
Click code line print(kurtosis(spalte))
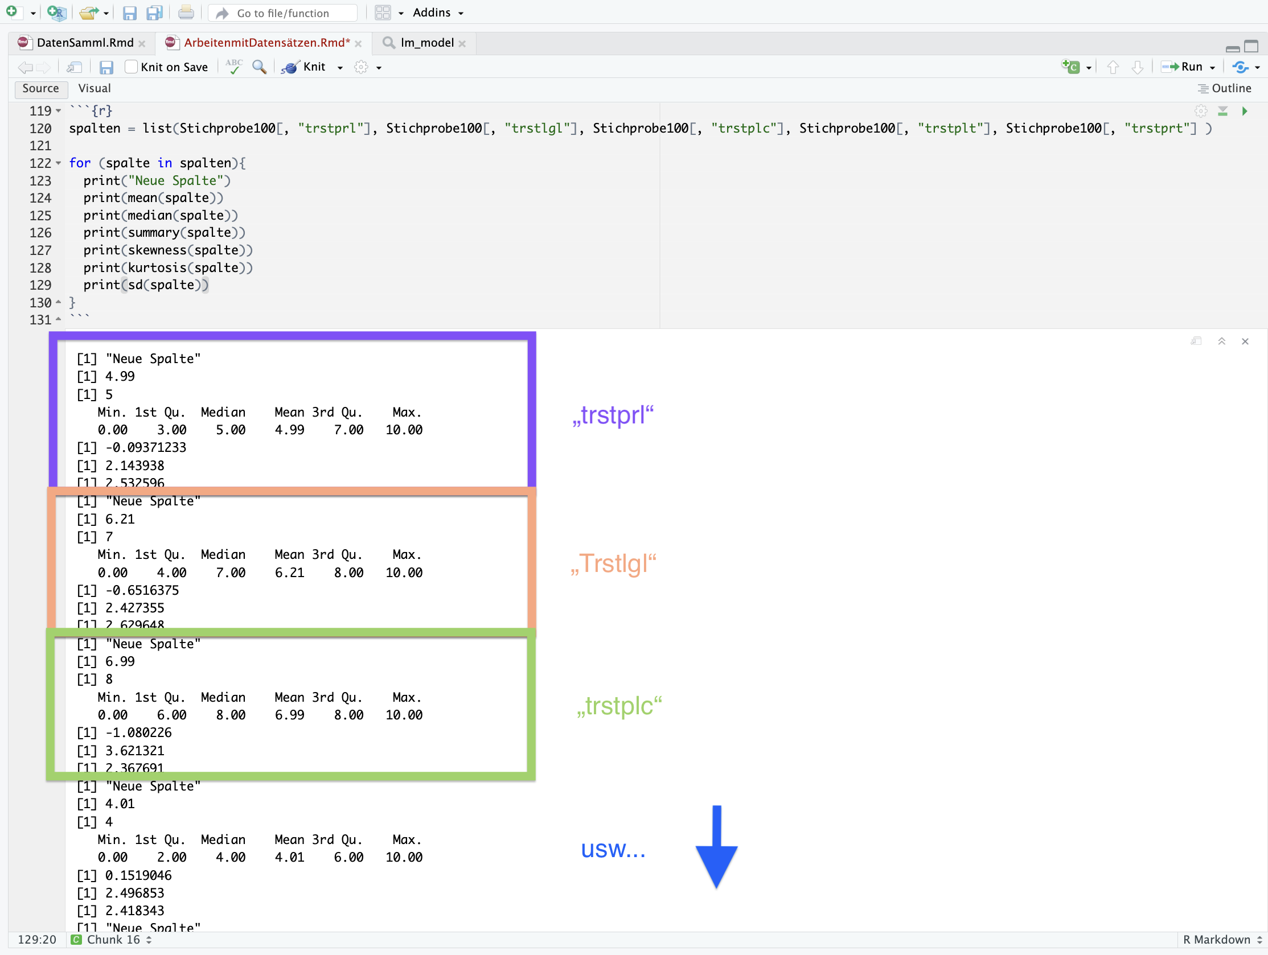[168, 267]
